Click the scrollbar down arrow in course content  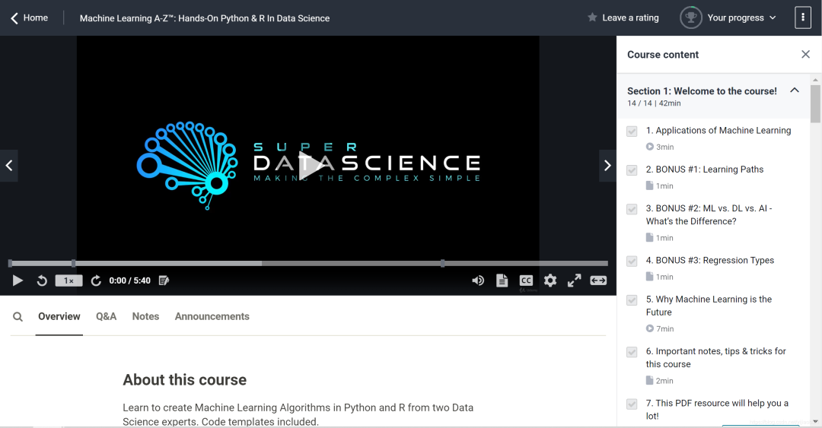click(815, 421)
